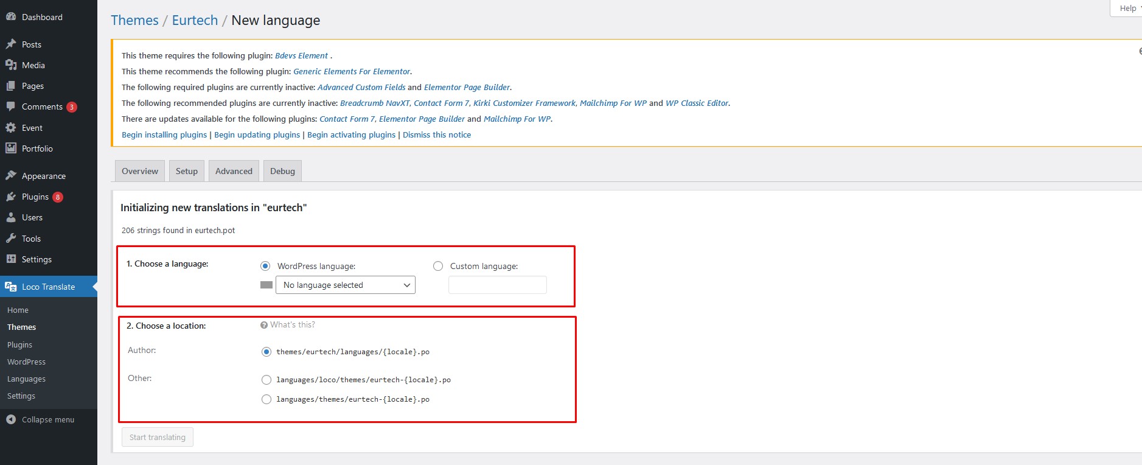Click '206 strings found in eurtech.pot' text

click(x=178, y=230)
